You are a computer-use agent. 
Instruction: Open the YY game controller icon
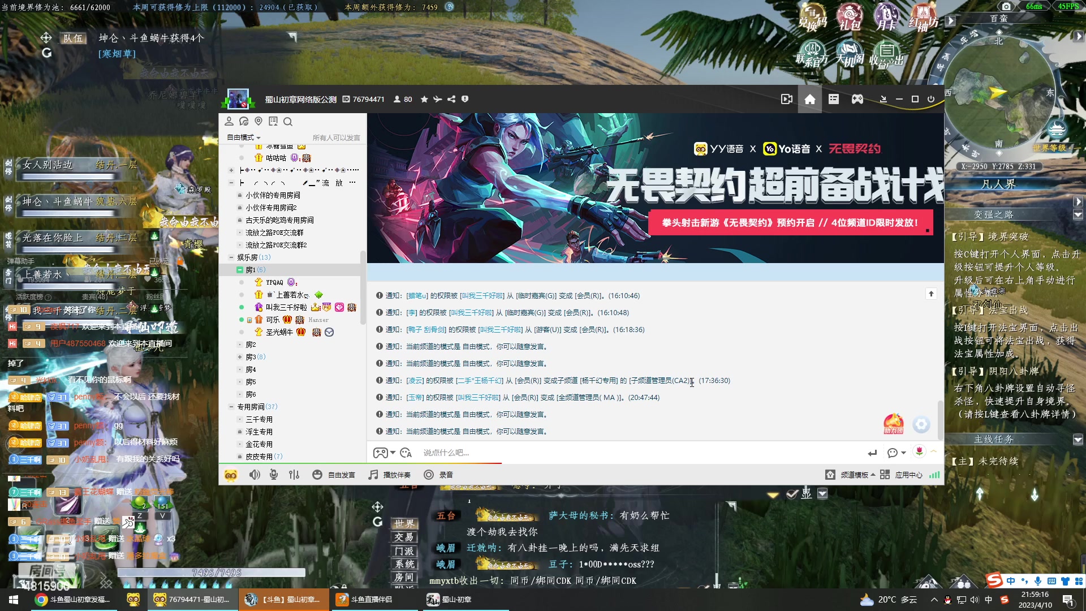pos(857,99)
